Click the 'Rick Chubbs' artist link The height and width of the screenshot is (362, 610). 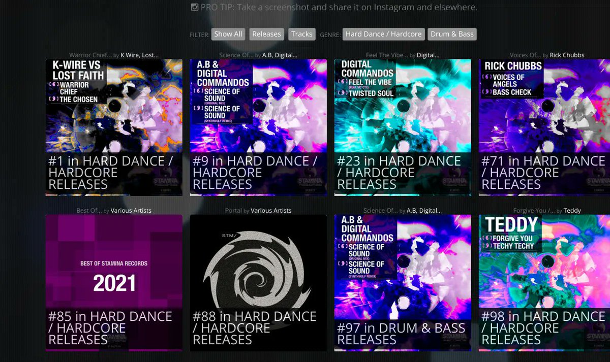point(567,55)
